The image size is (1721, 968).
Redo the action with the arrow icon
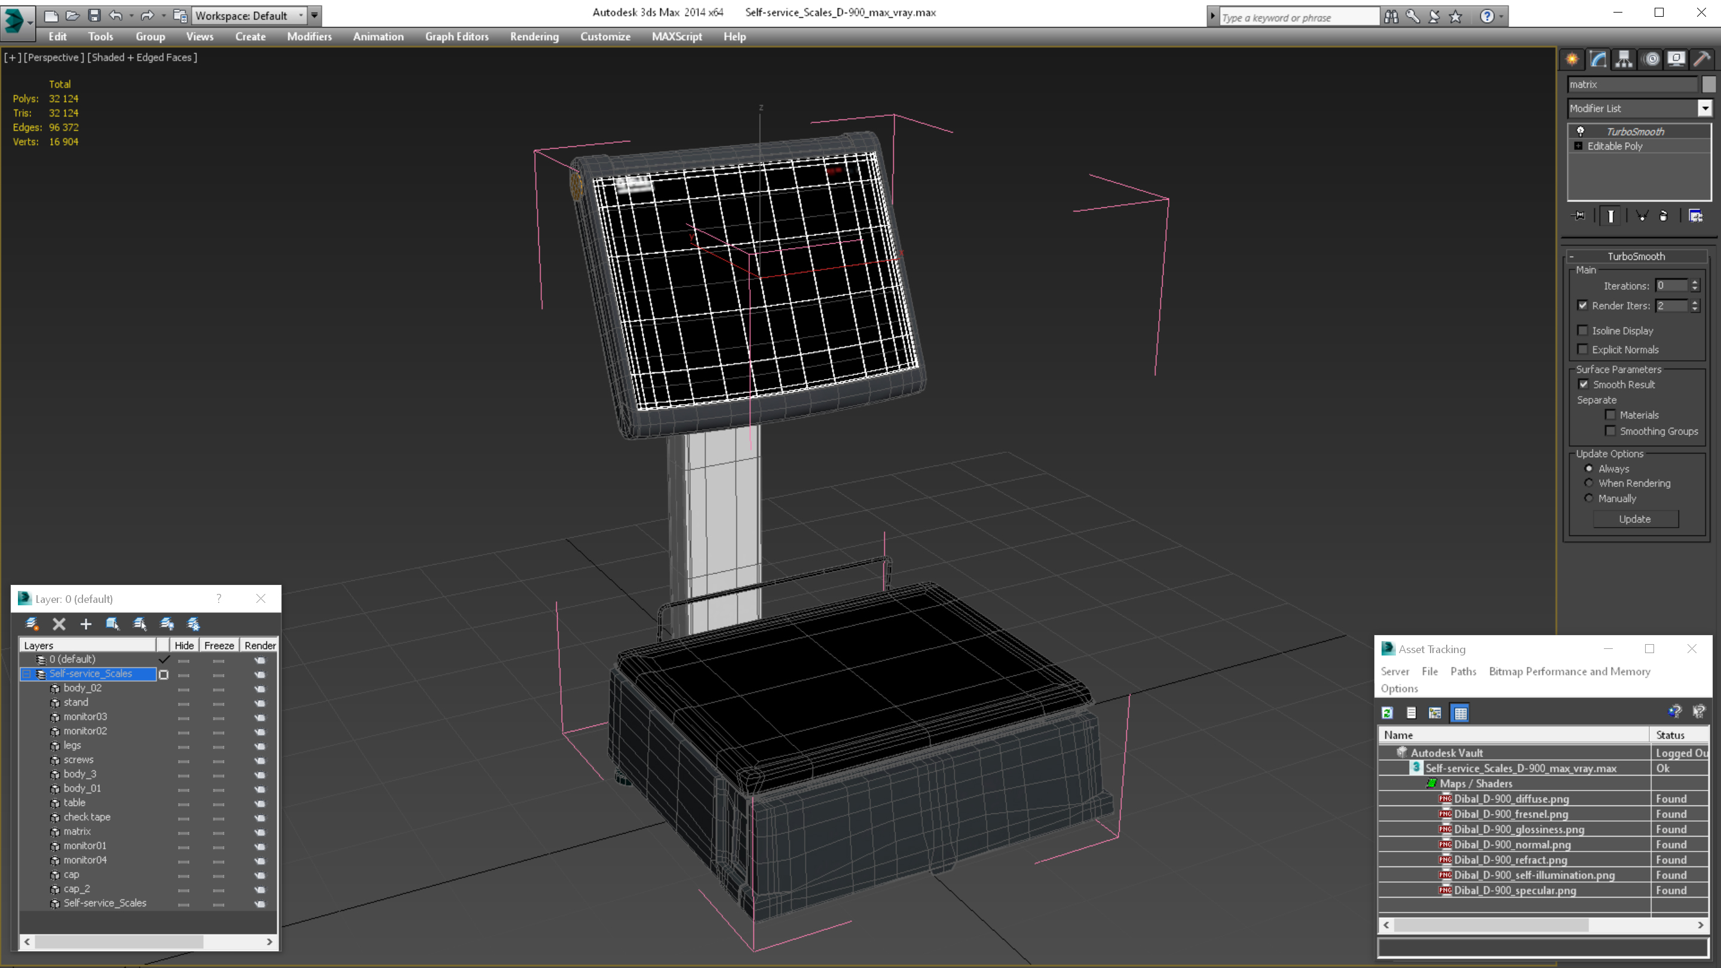147,15
